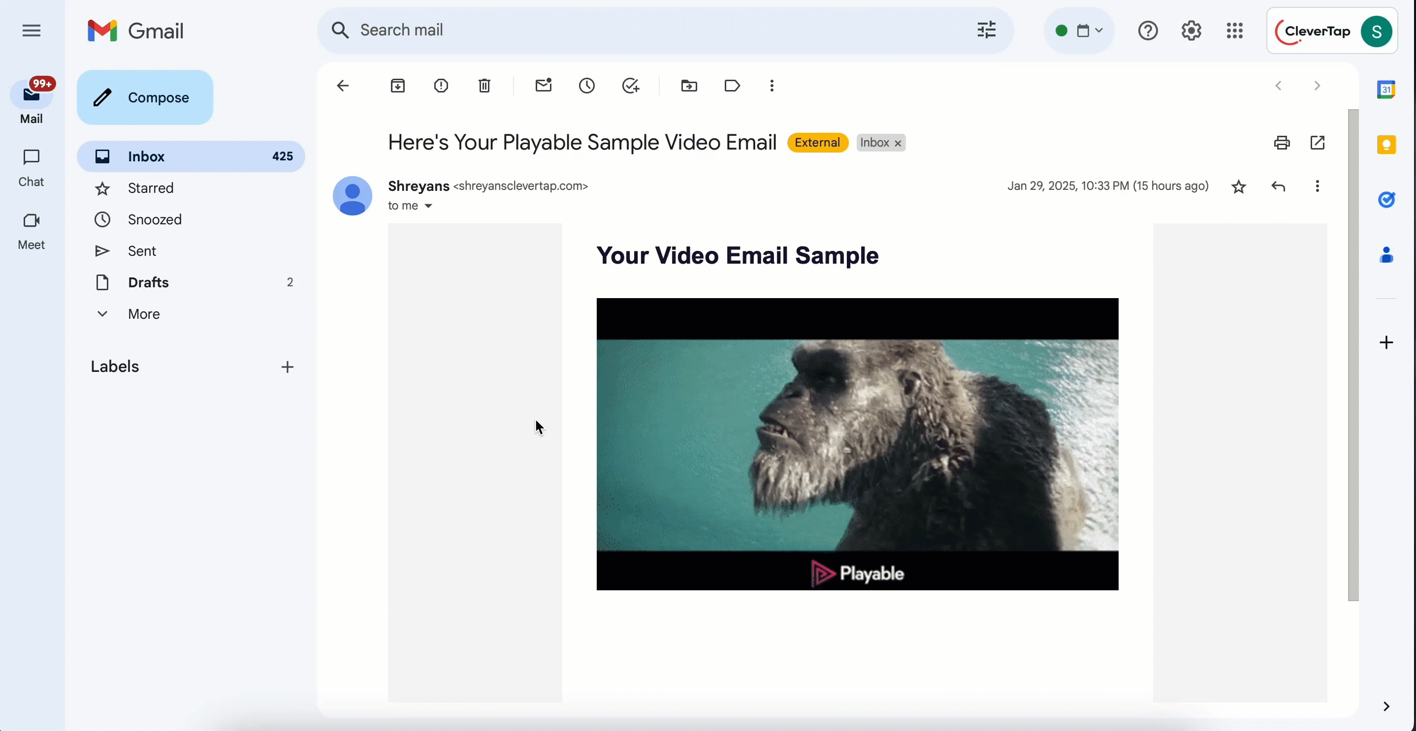This screenshot has height=731, width=1416.
Task: Reply to the message
Action: point(1278,187)
